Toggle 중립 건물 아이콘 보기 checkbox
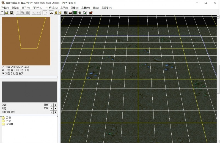The height and width of the screenshot is (143, 220). pos(3,67)
